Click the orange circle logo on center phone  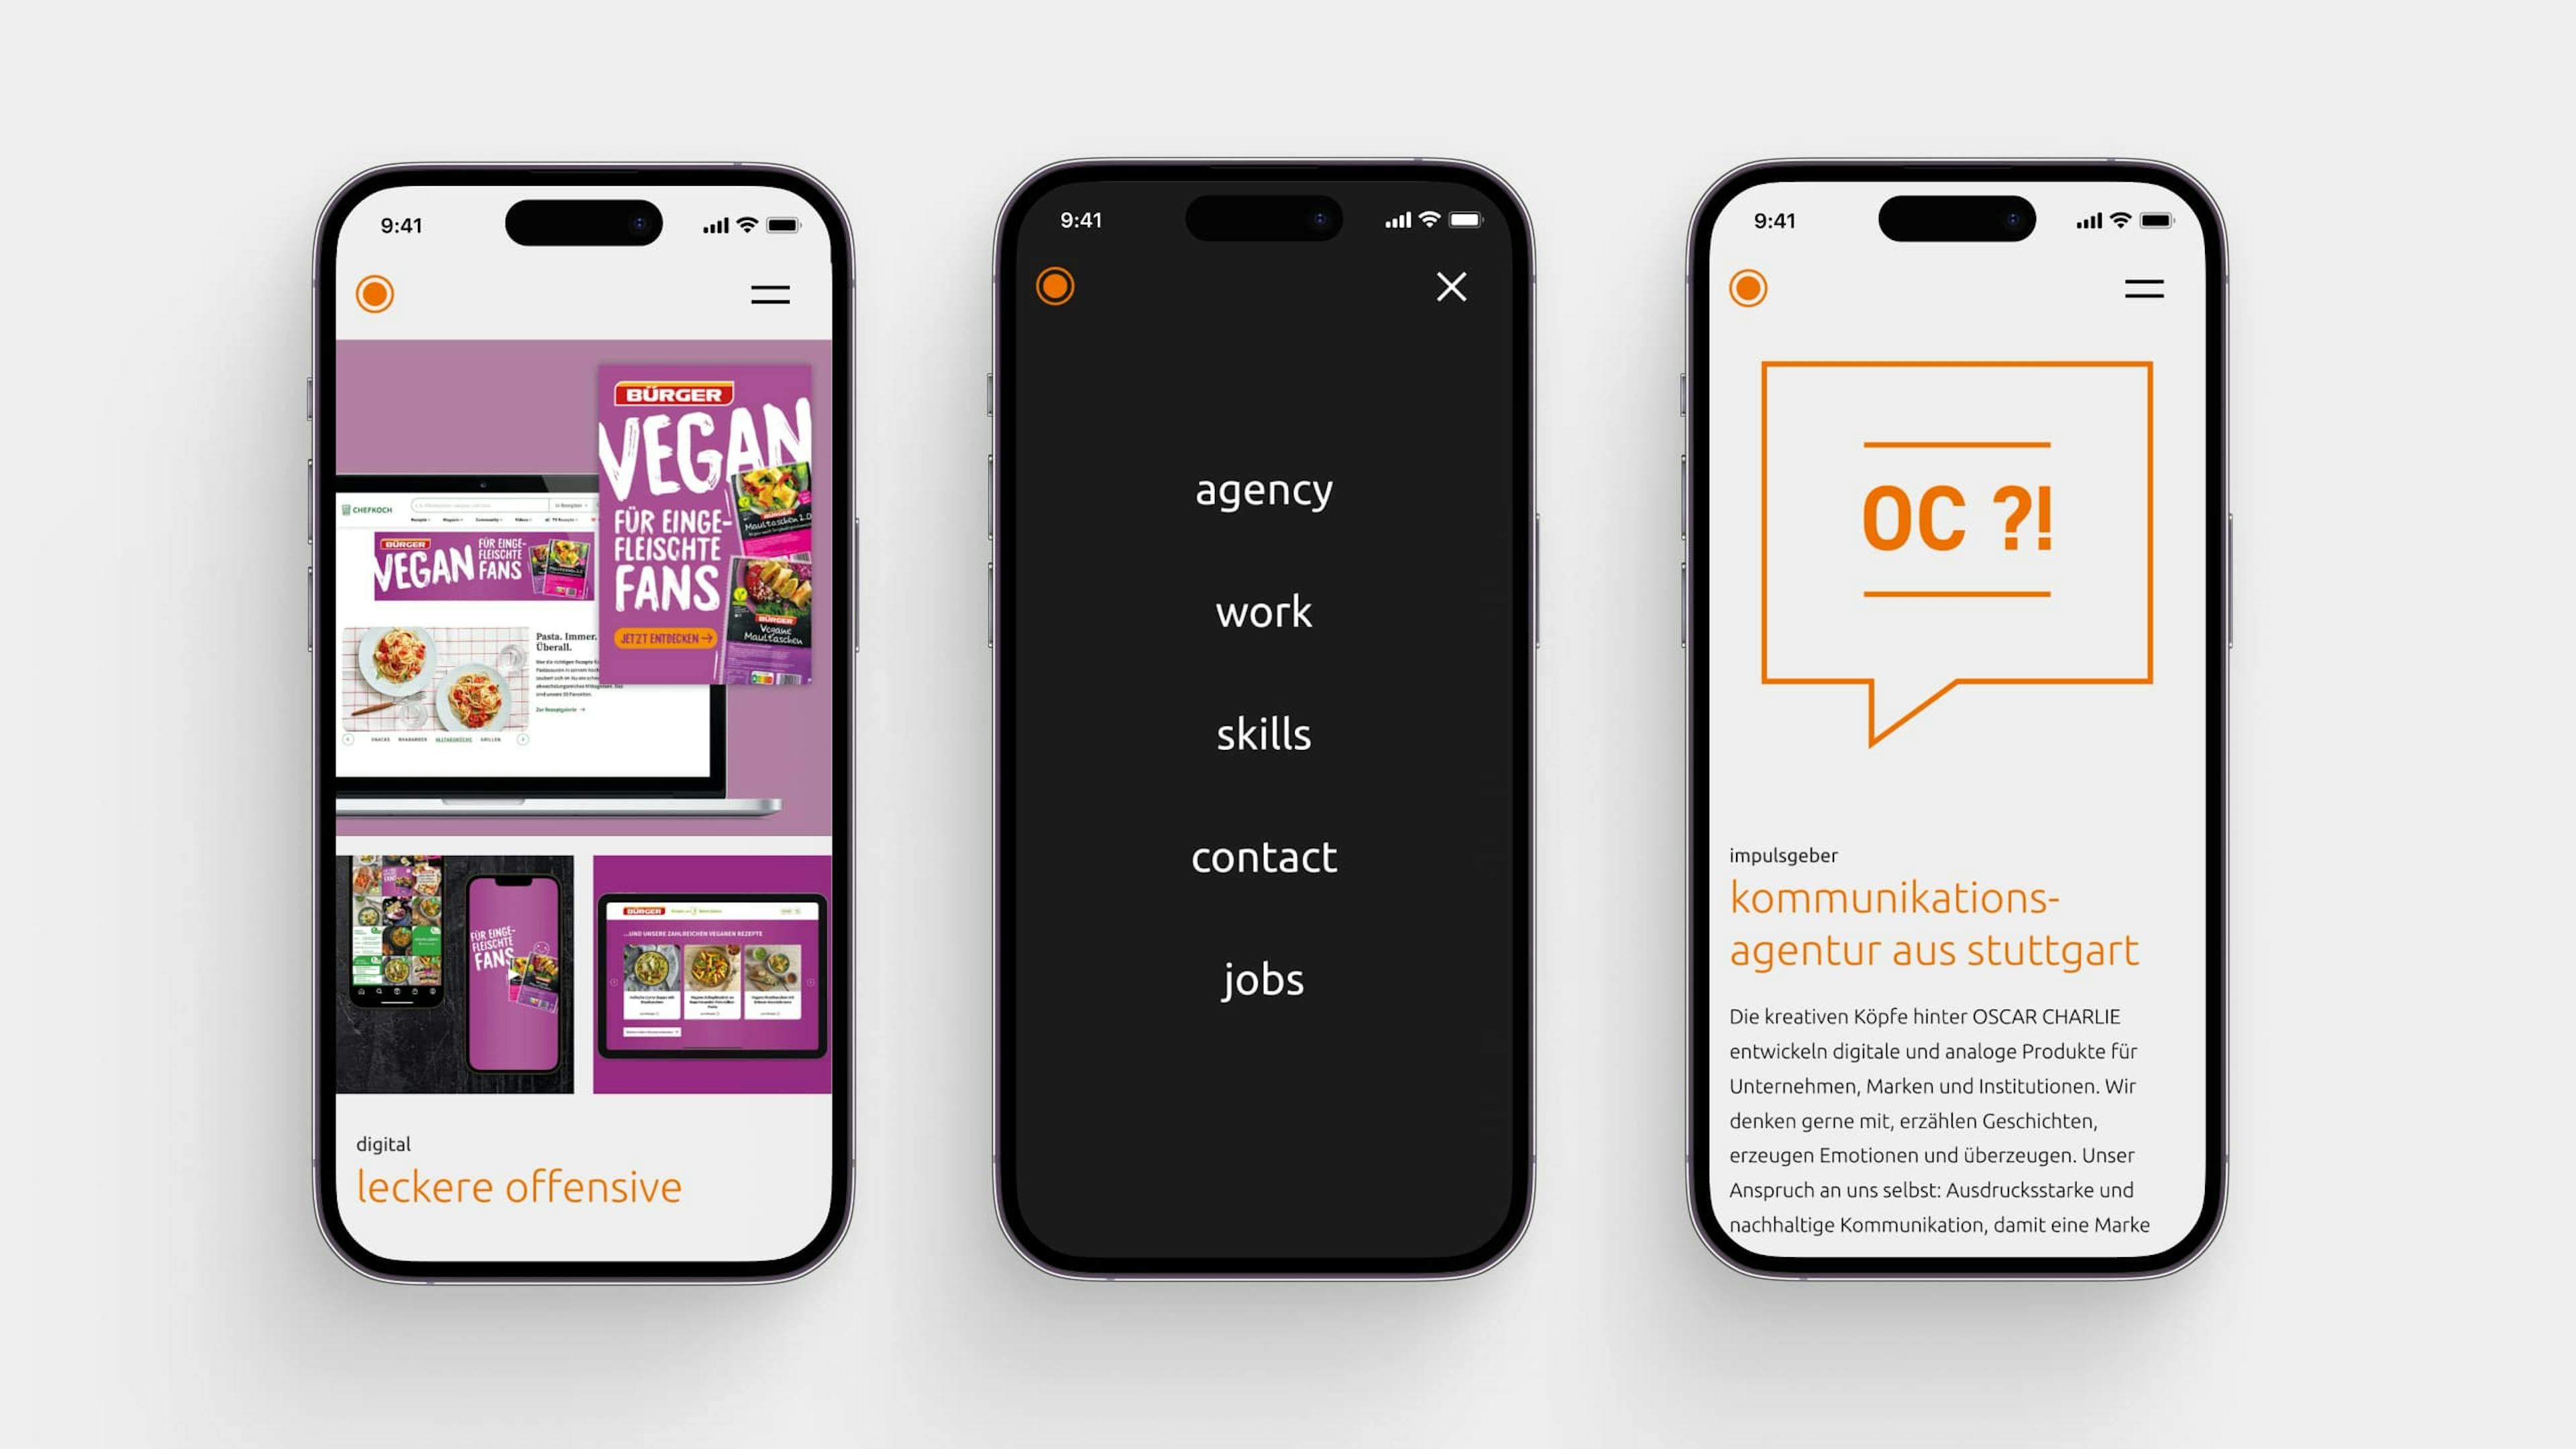coord(1057,286)
